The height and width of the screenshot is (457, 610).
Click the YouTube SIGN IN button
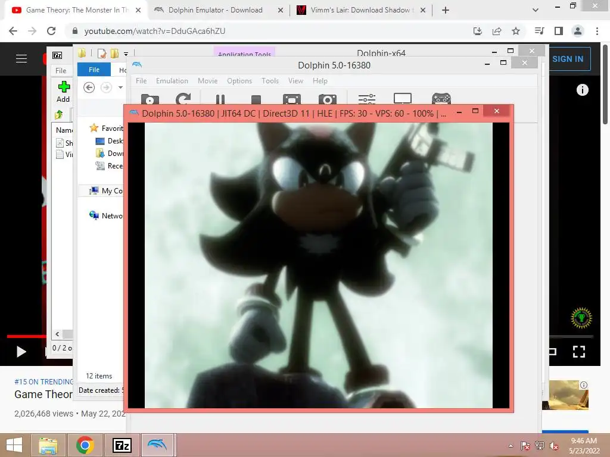[x=568, y=59]
